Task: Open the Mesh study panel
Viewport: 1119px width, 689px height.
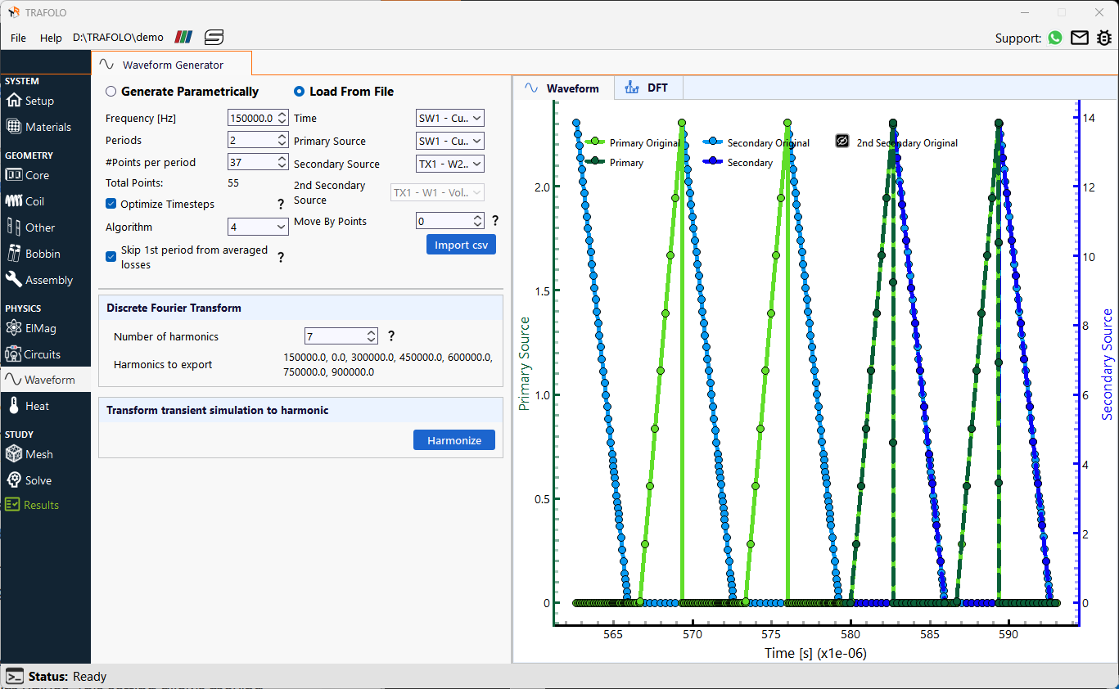Action: coord(38,453)
